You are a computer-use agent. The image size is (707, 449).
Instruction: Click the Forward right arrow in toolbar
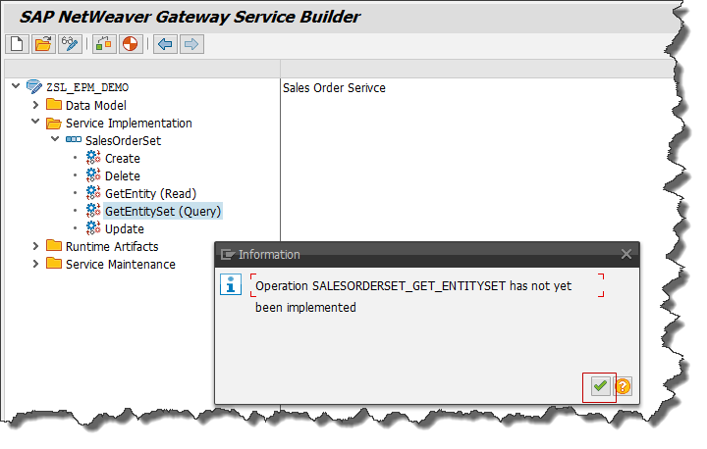191,44
